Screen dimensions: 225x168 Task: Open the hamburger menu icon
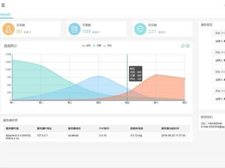(x=3, y=5)
